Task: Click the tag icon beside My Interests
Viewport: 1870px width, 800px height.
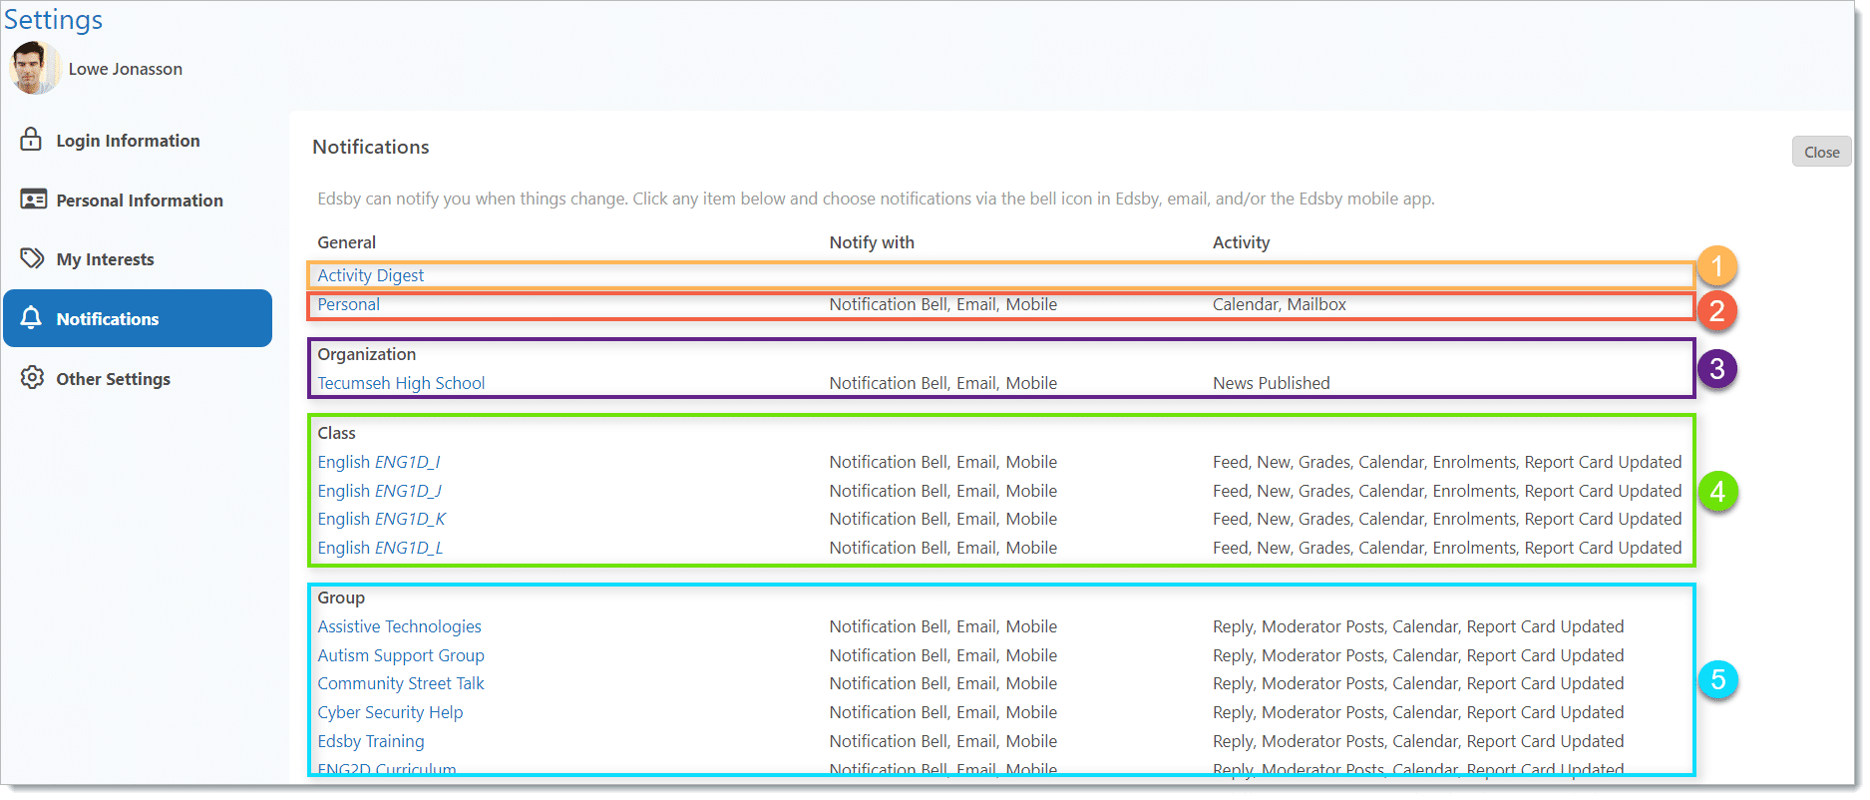Action: click(32, 258)
